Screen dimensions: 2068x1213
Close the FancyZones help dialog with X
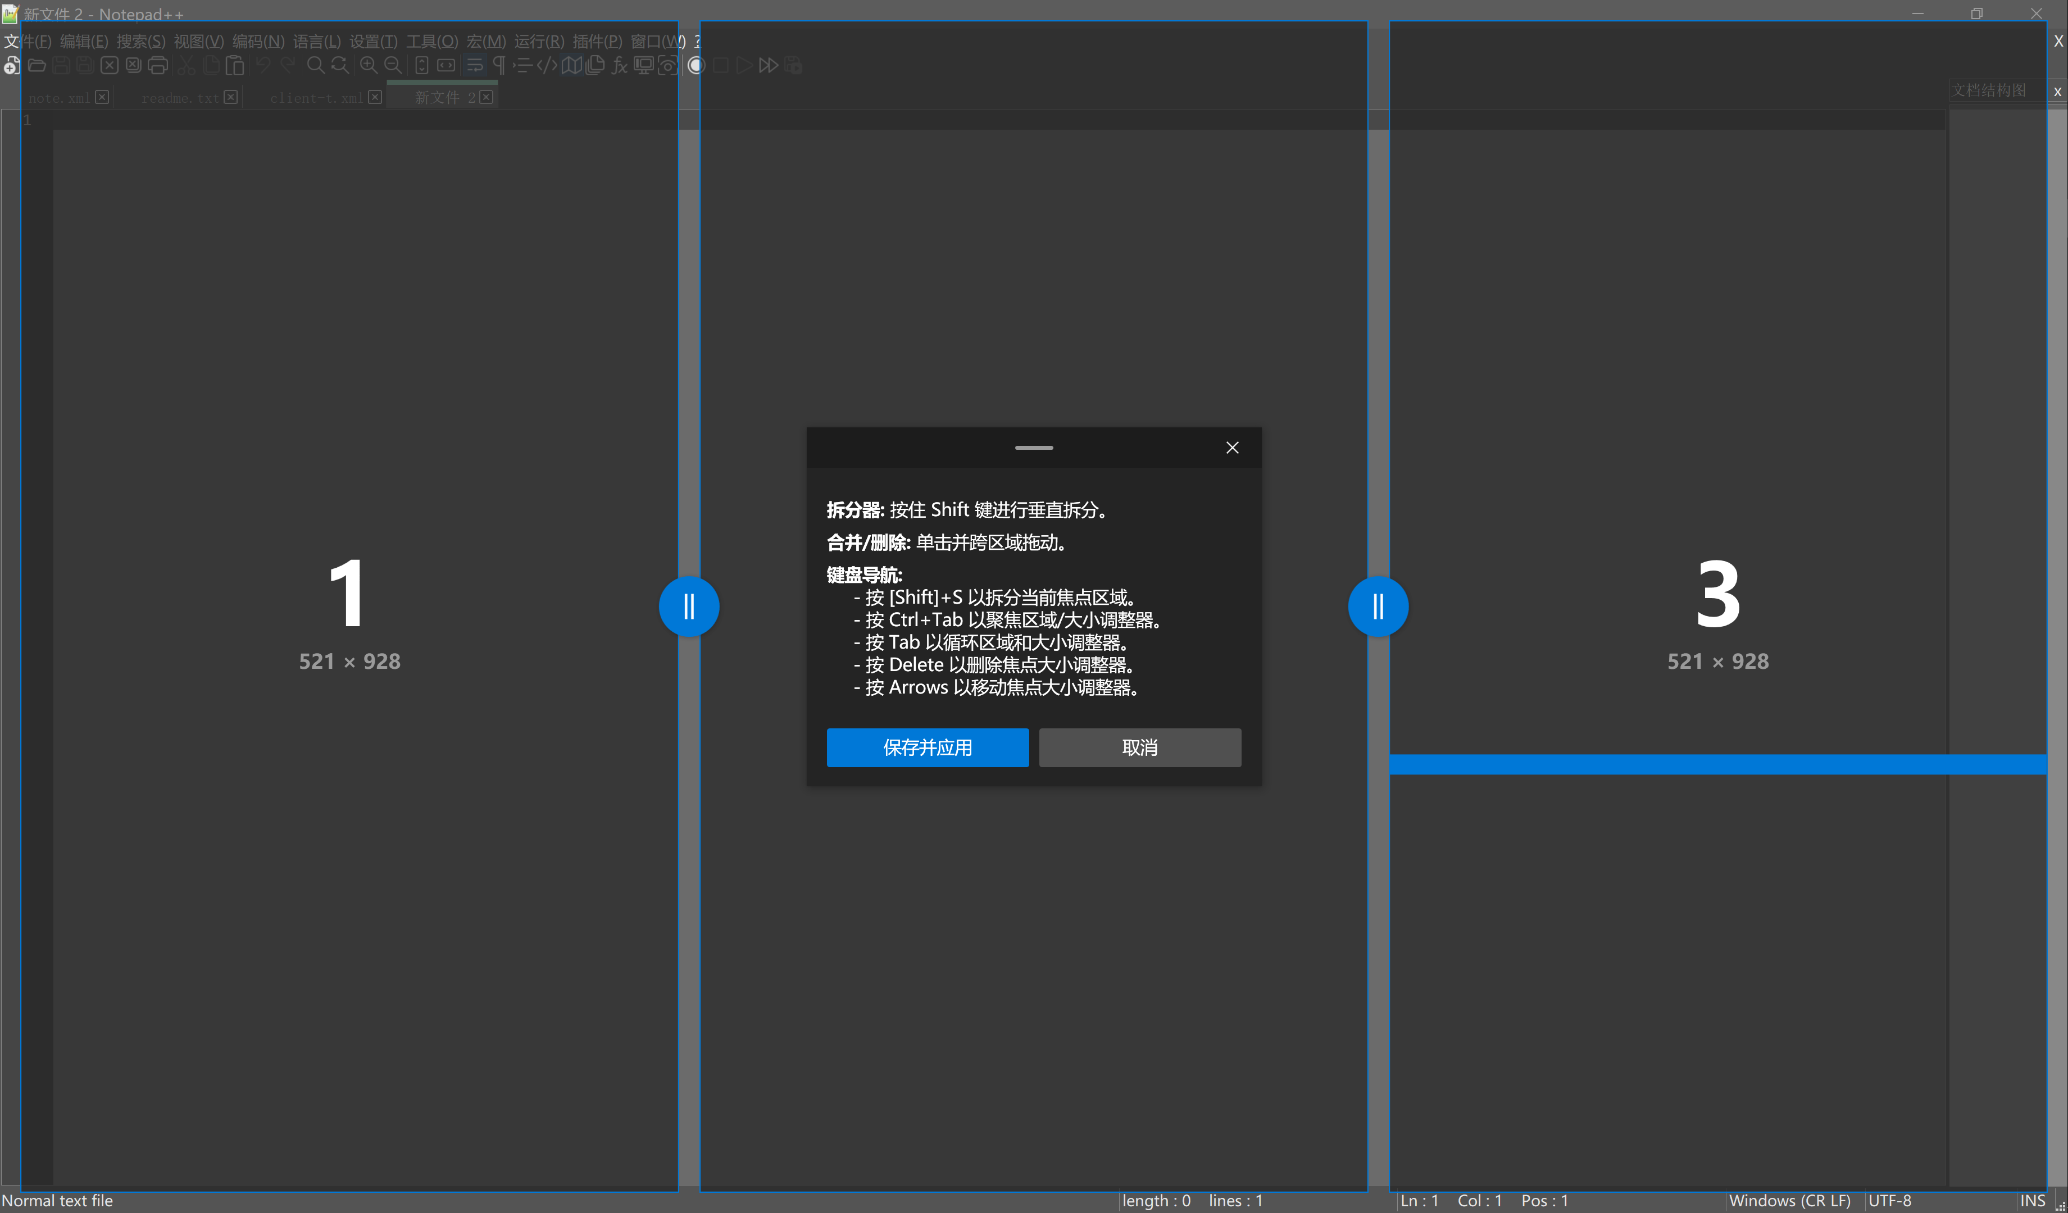coord(1232,447)
